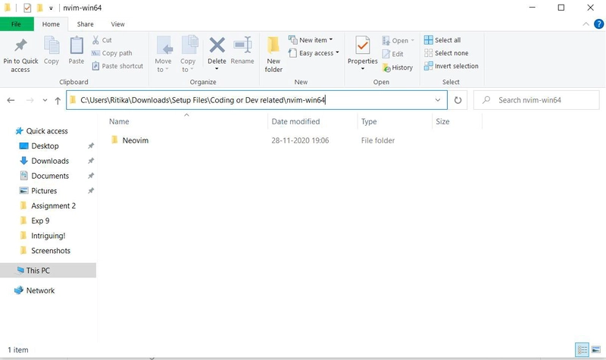The image size is (606, 360).
Task: Expand address bar history dropdown
Action: pyautogui.click(x=438, y=100)
